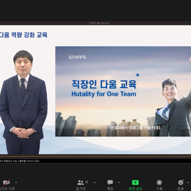This screenshot has width=191, height=191.
Task: Expand video options arrow beside the camera
Action: pos(16,182)
